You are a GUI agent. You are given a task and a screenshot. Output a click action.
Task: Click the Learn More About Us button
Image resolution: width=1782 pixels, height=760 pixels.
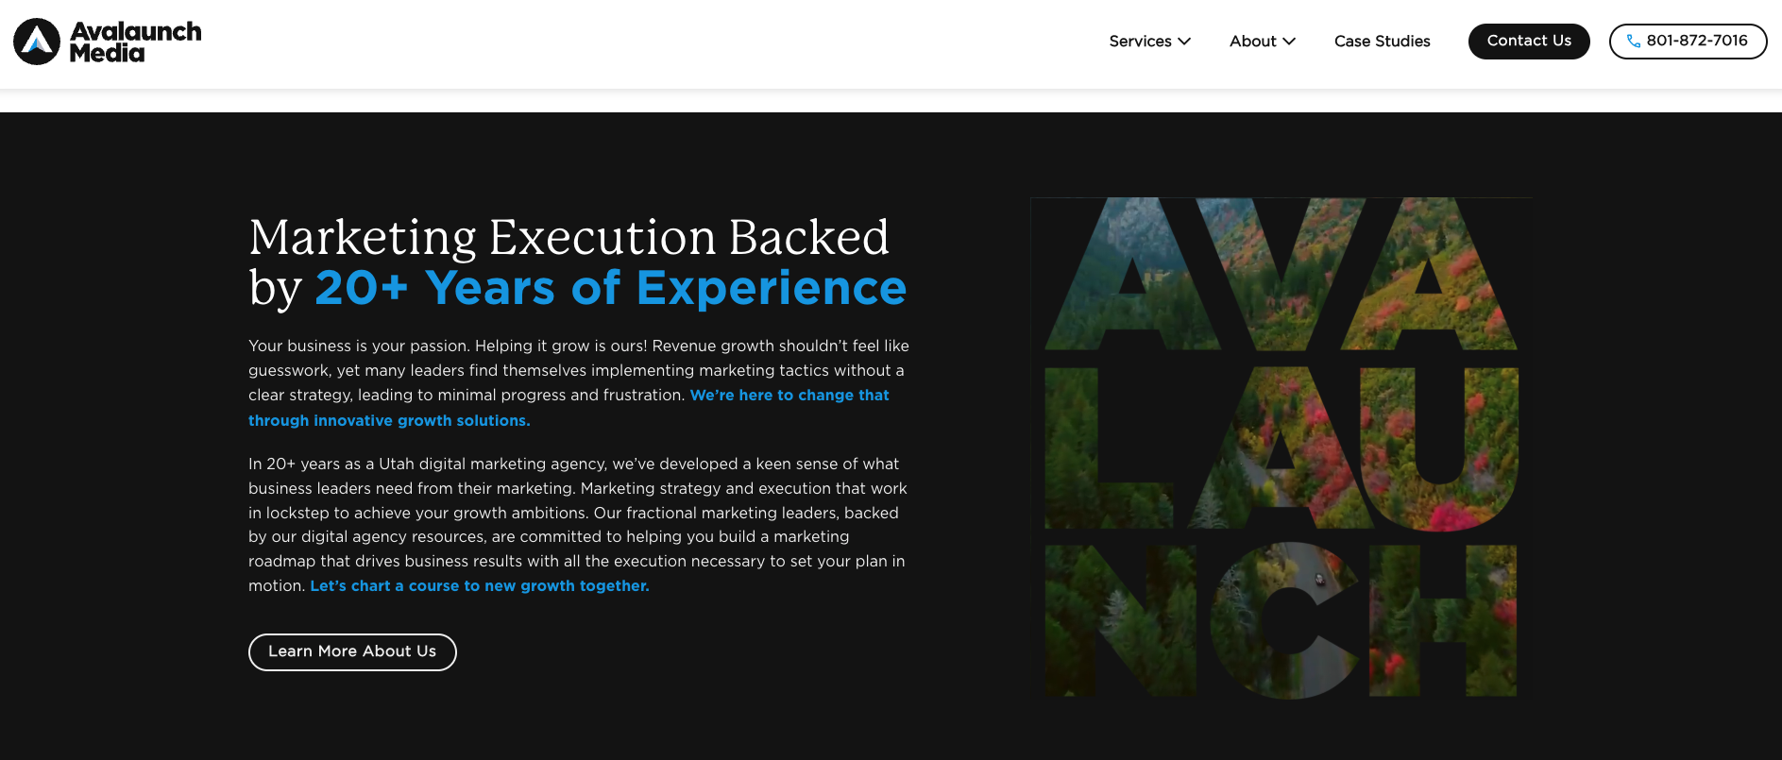pyautogui.click(x=352, y=651)
